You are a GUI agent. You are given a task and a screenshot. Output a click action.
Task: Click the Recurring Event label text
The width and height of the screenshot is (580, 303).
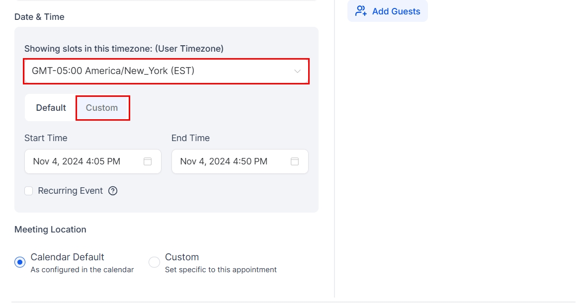pos(71,191)
